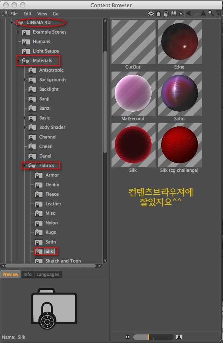Select the Fleece tree row
The height and width of the screenshot is (343, 223).
52,194
